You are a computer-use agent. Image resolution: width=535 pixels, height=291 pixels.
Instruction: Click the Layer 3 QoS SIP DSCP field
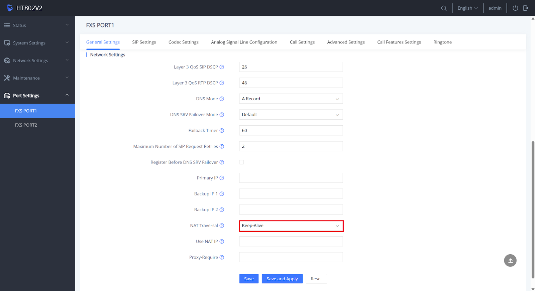291,67
